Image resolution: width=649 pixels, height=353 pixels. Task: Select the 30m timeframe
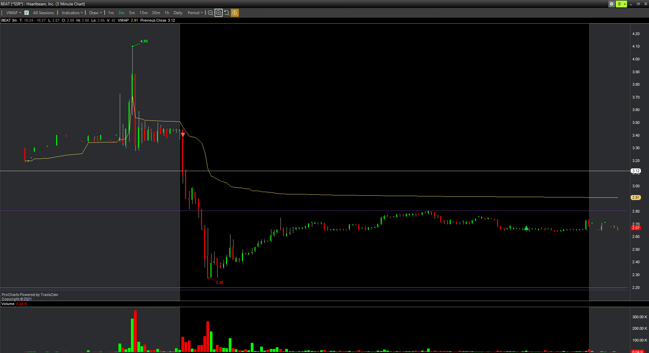point(156,13)
